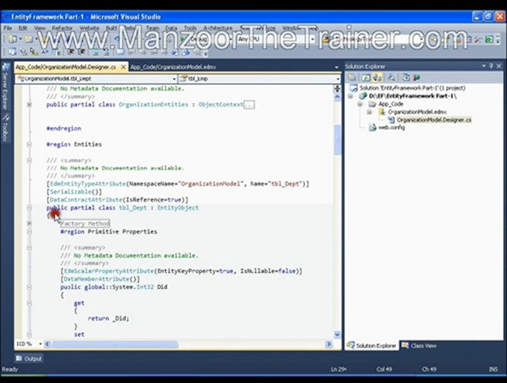507x383 pixels.
Task: Open the Architecture menu
Action: (218, 28)
